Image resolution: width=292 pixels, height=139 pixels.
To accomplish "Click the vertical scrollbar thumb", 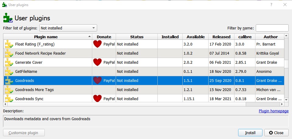I will pos(287,64).
